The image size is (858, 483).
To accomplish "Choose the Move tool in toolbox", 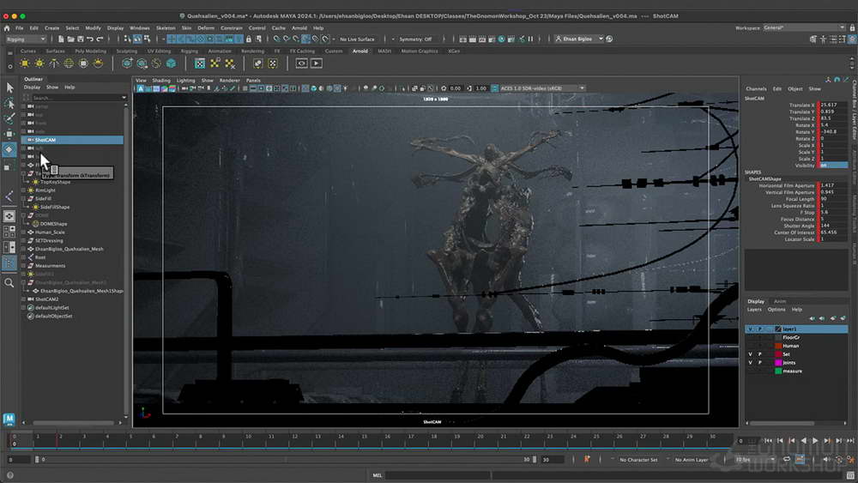I will pos(9,134).
